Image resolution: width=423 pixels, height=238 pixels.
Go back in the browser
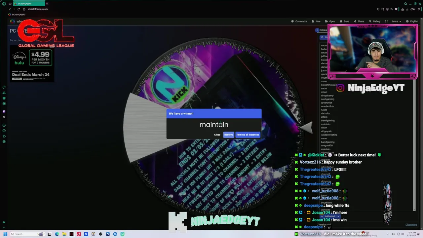(x=10, y=9)
